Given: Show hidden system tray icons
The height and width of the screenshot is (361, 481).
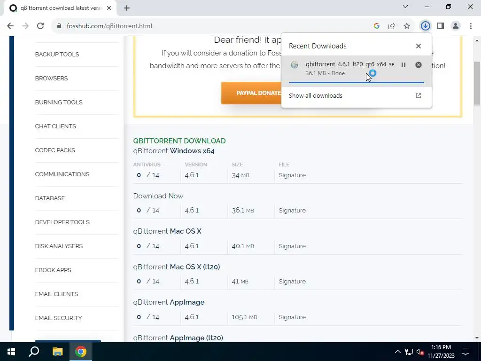Looking at the screenshot, I should point(397,352).
